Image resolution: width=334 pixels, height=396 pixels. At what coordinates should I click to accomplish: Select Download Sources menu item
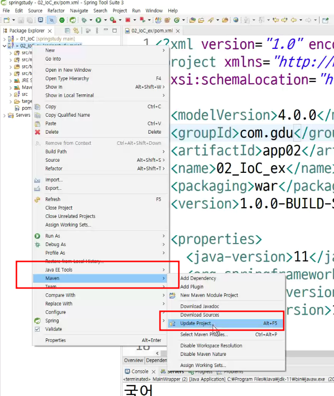[x=226, y=315]
